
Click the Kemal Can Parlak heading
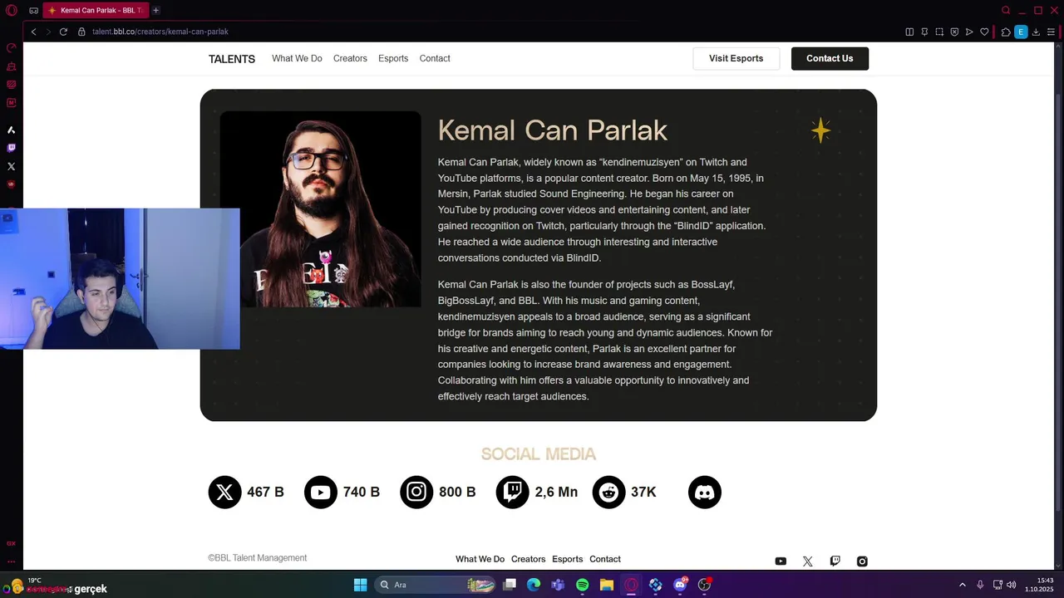tap(553, 130)
